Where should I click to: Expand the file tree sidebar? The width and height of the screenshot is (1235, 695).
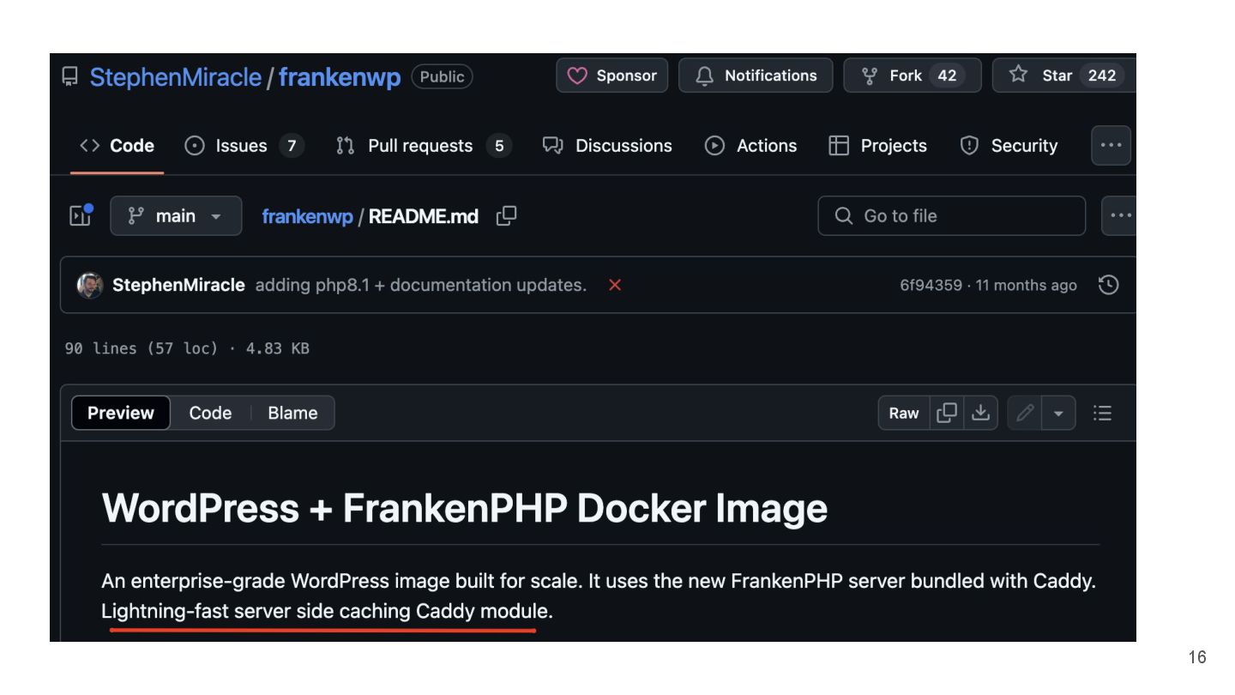[x=80, y=215]
